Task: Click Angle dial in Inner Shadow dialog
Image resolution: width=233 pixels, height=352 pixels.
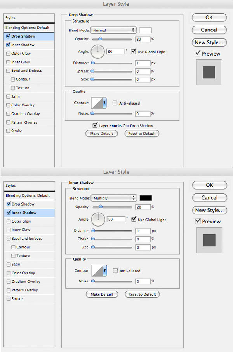Action: pos(98,219)
